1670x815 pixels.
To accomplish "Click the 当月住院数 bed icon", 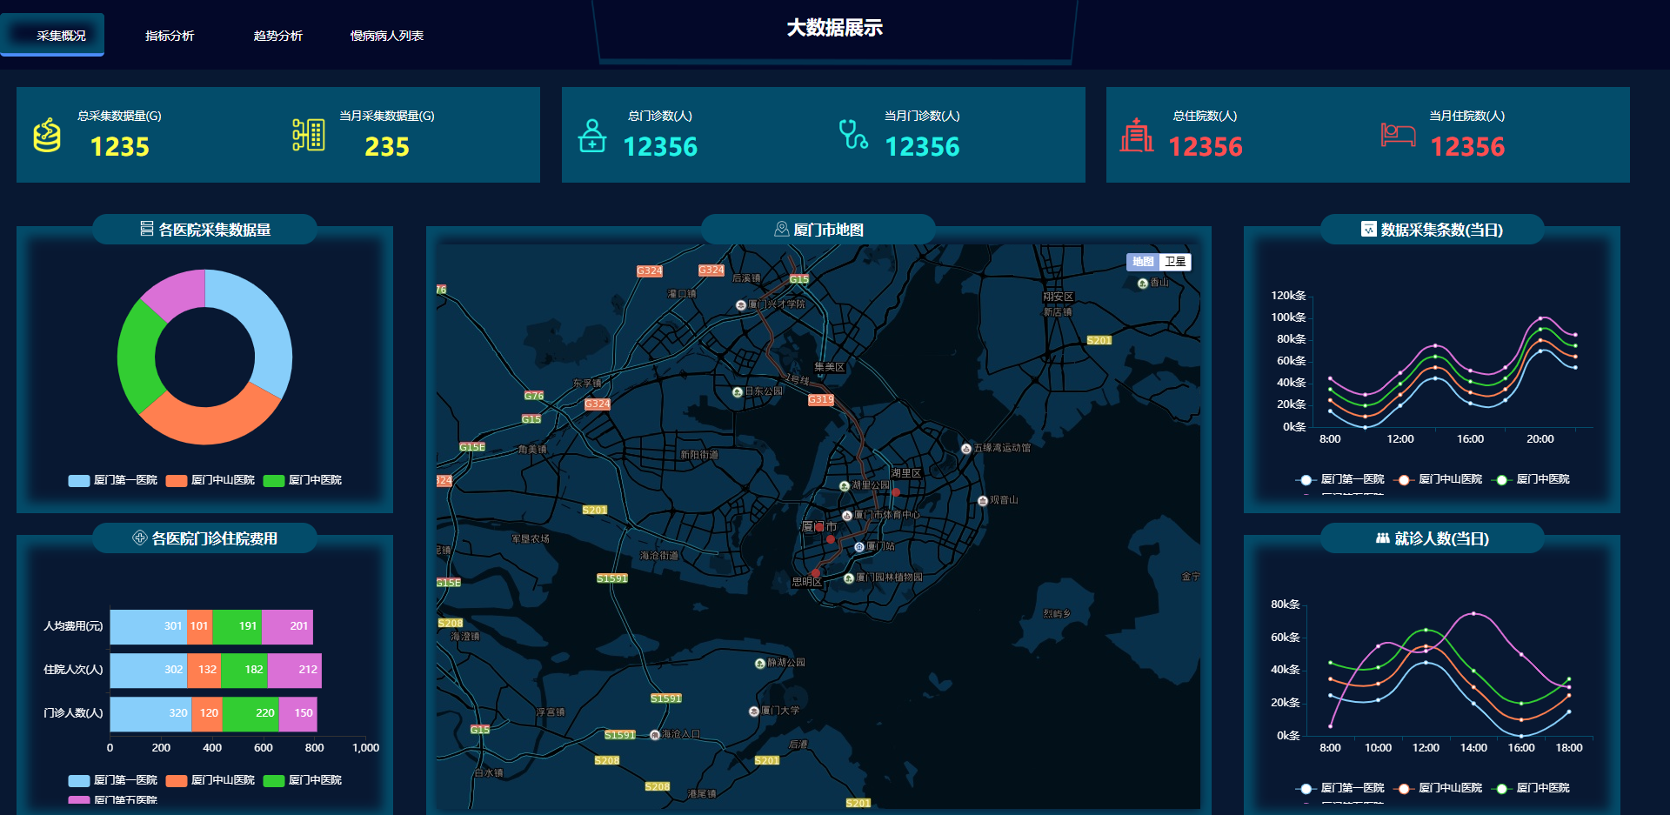I will point(1398,135).
